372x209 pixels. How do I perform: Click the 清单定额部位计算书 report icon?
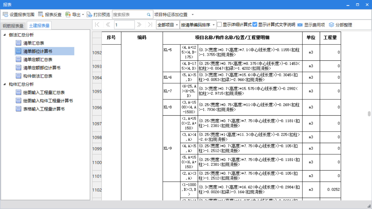click(18, 68)
